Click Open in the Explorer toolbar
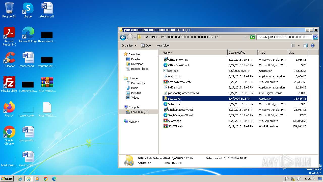 pyautogui.click(x=147, y=45)
